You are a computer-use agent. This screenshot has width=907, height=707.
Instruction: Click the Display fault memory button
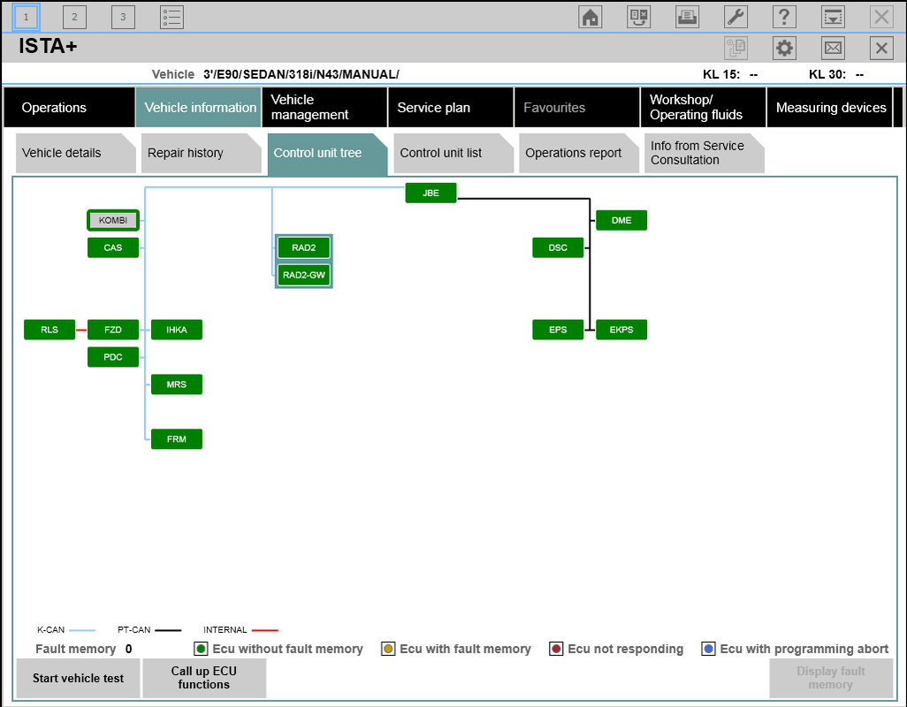(831, 678)
